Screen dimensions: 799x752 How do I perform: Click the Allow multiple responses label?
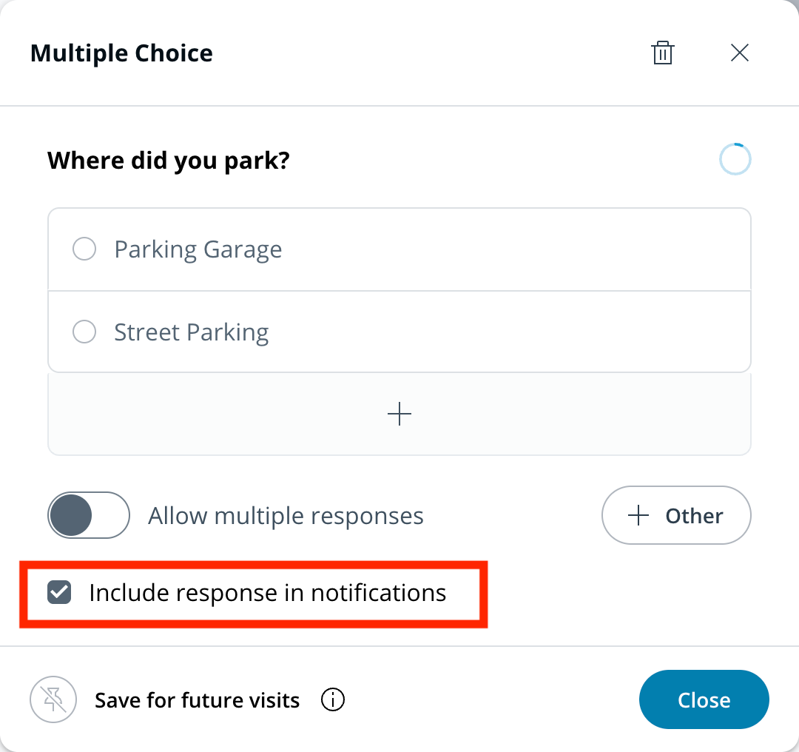(x=286, y=516)
